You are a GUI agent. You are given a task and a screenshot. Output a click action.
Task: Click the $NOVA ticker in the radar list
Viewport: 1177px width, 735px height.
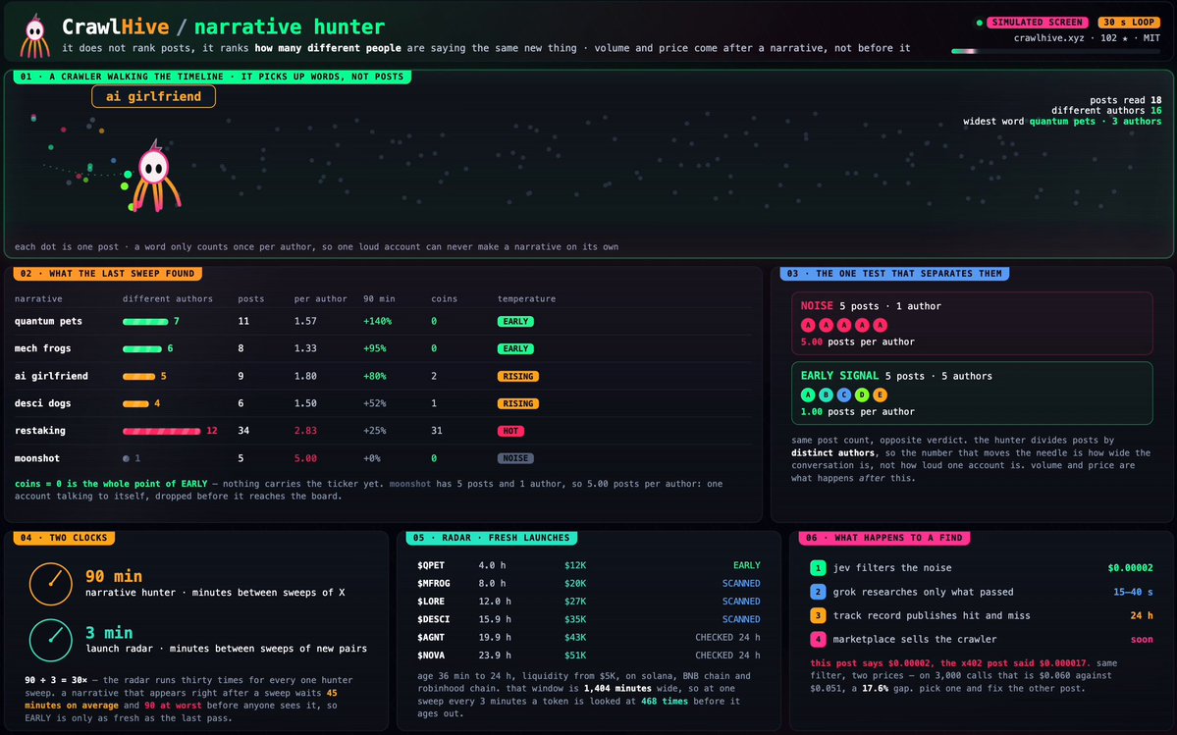point(431,656)
